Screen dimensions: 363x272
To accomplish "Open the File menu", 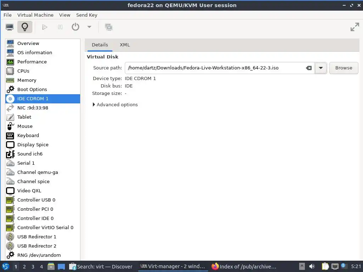I will point(7,15).
